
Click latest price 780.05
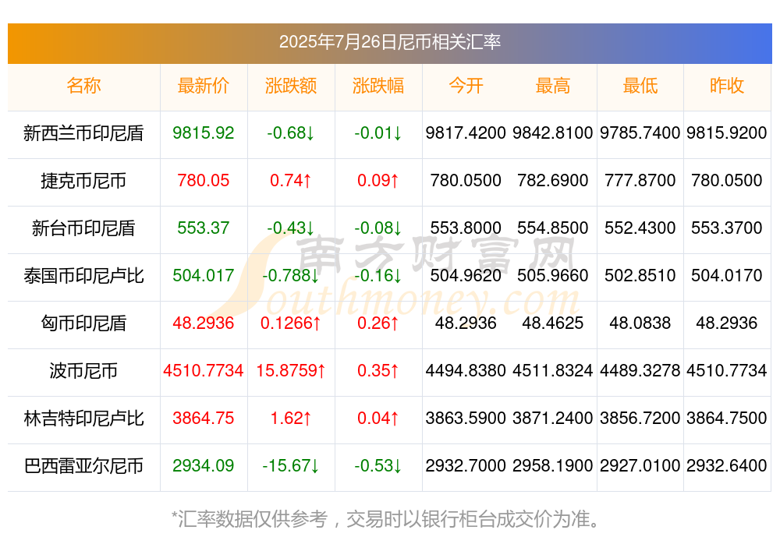tap(204, 181)
